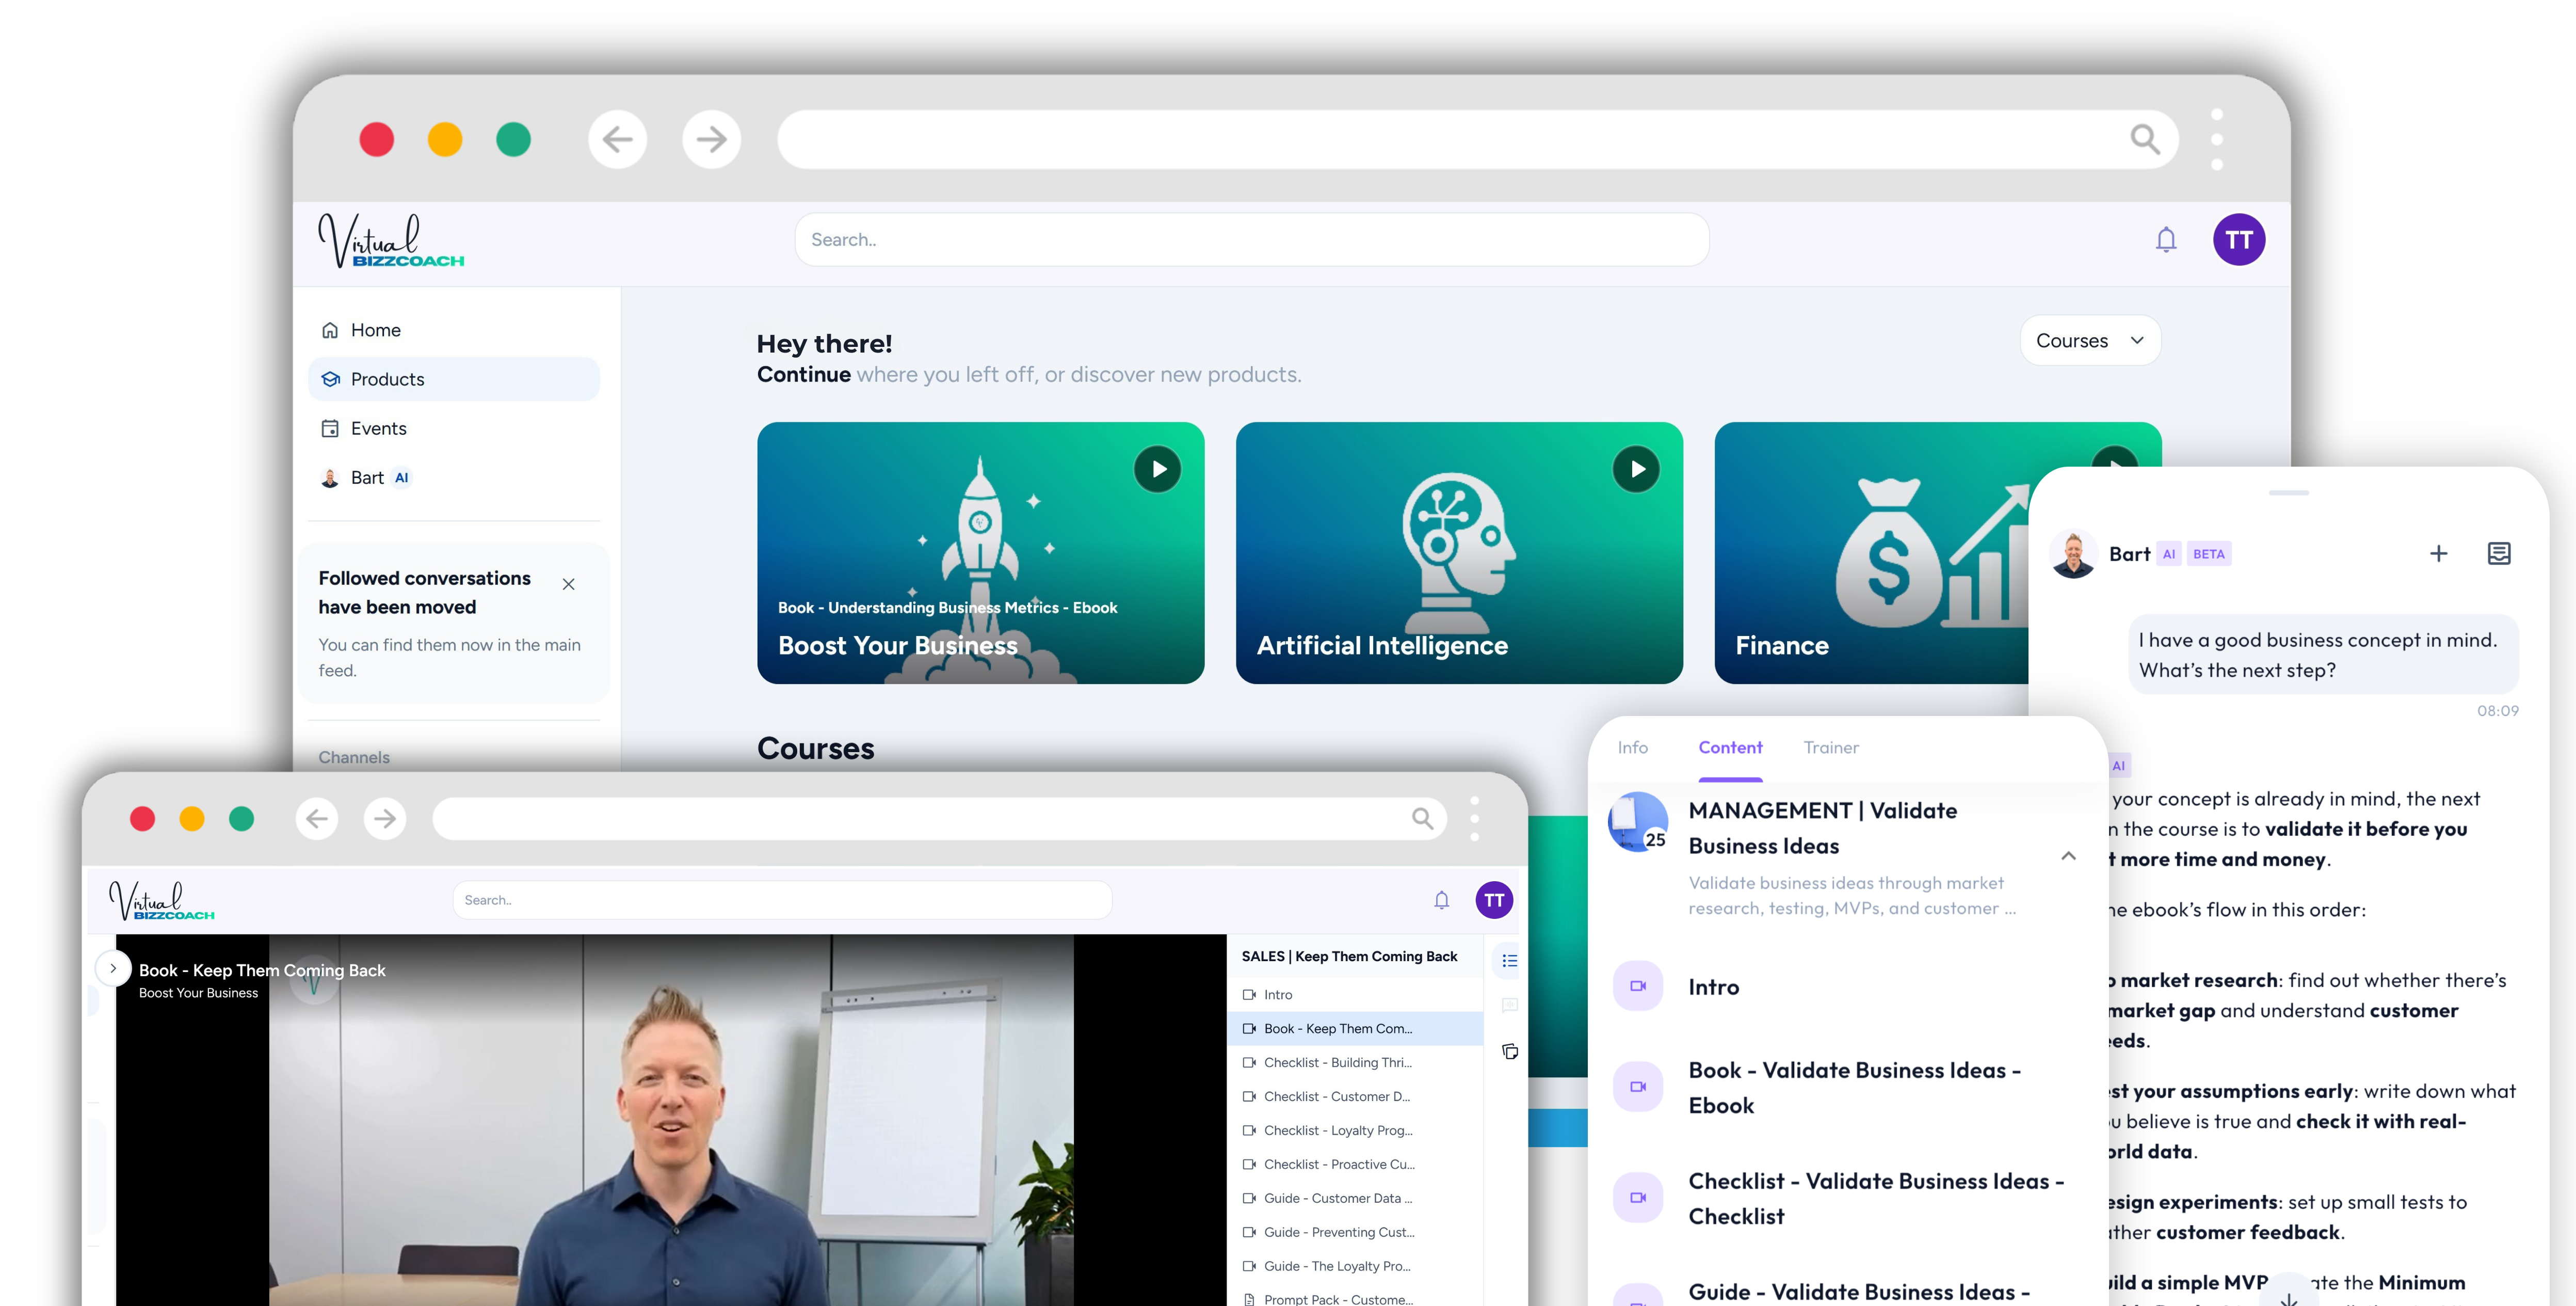The width and height of the screenshot is (2576, 1306).
Task: Click Bart's avatar in the chat panel
Action: click(x=2073, y=554)
